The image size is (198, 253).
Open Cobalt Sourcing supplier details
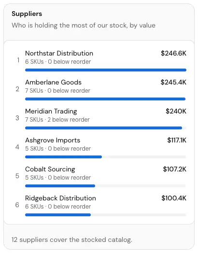click(99, 176)
